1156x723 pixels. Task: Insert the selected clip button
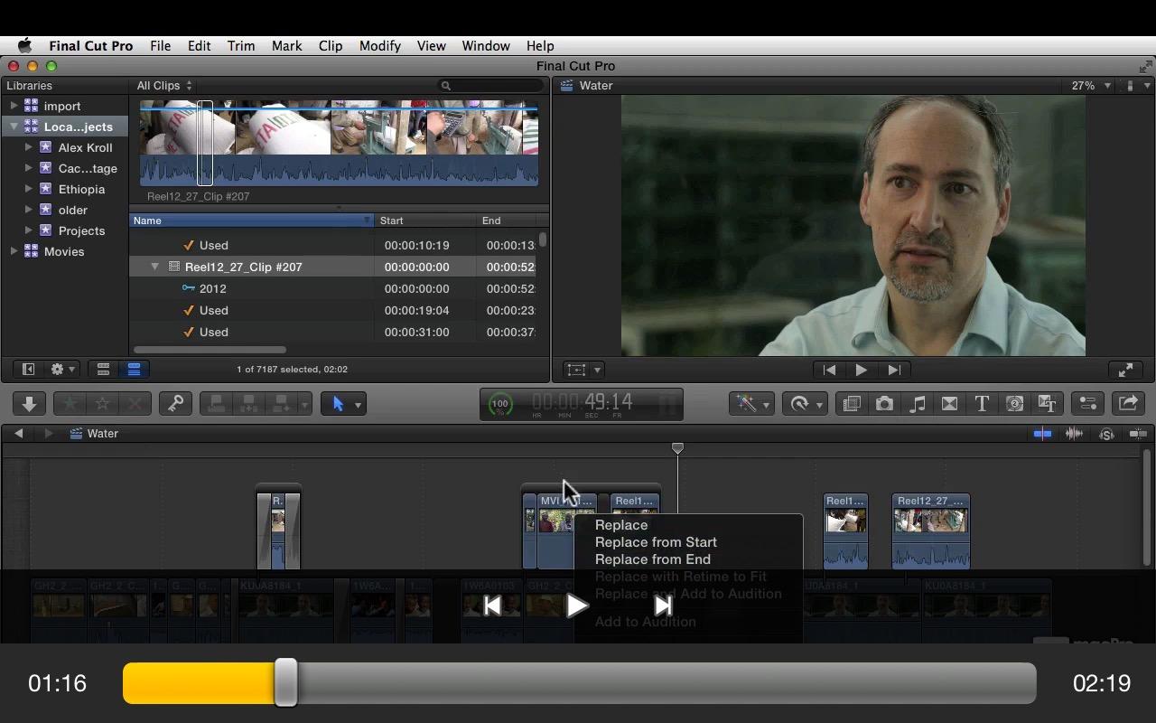tap(248, 404)
